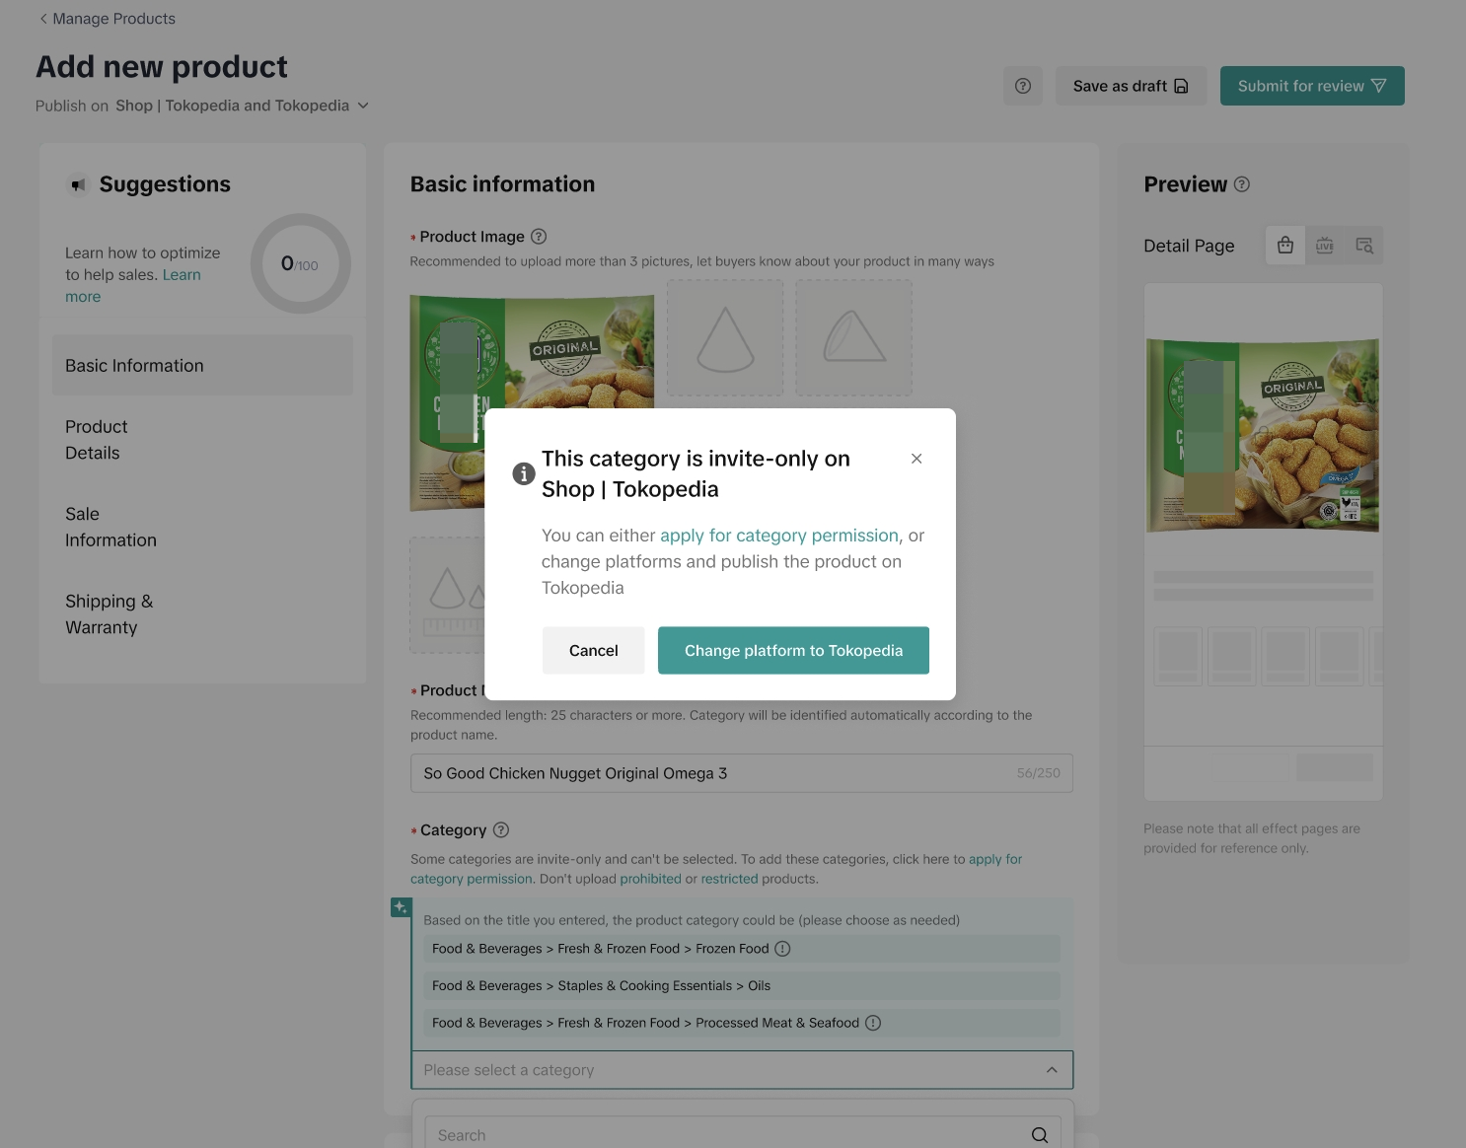The width and height of the screenshot is (1466, 1148).
Task: Select the LIVE preview mode icon
Action: point(1325,246)
